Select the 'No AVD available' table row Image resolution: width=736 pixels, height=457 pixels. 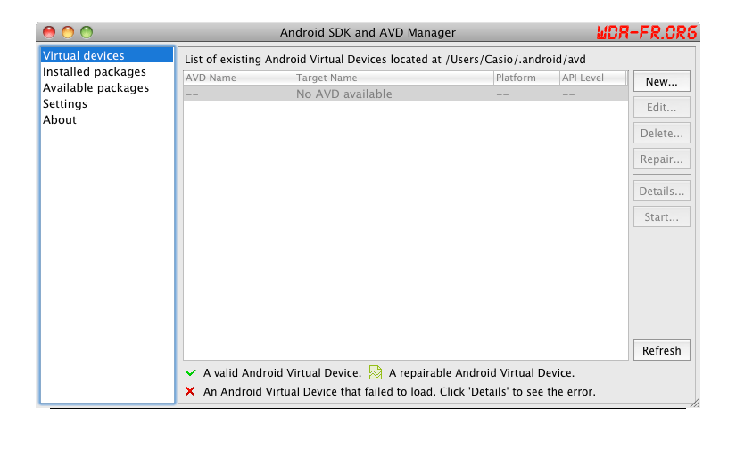point(405,94)
